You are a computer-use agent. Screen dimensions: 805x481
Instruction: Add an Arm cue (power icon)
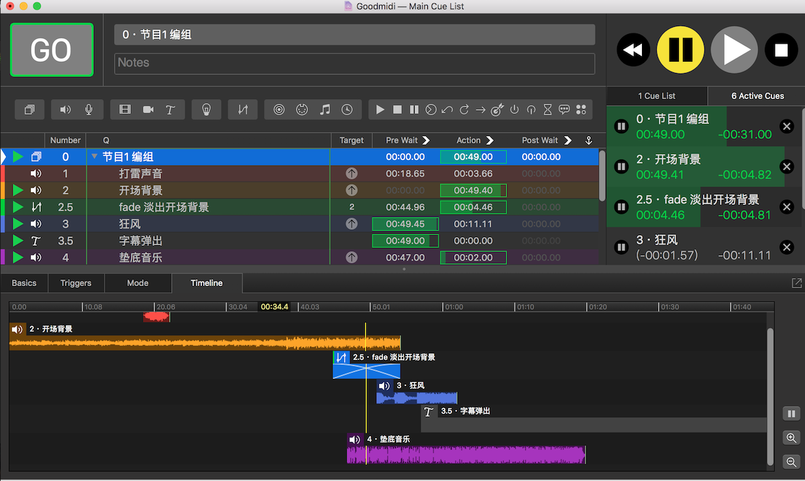[x=515, y=109]
